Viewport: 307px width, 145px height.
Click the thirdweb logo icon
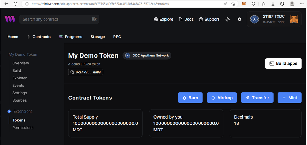[9, 19]
